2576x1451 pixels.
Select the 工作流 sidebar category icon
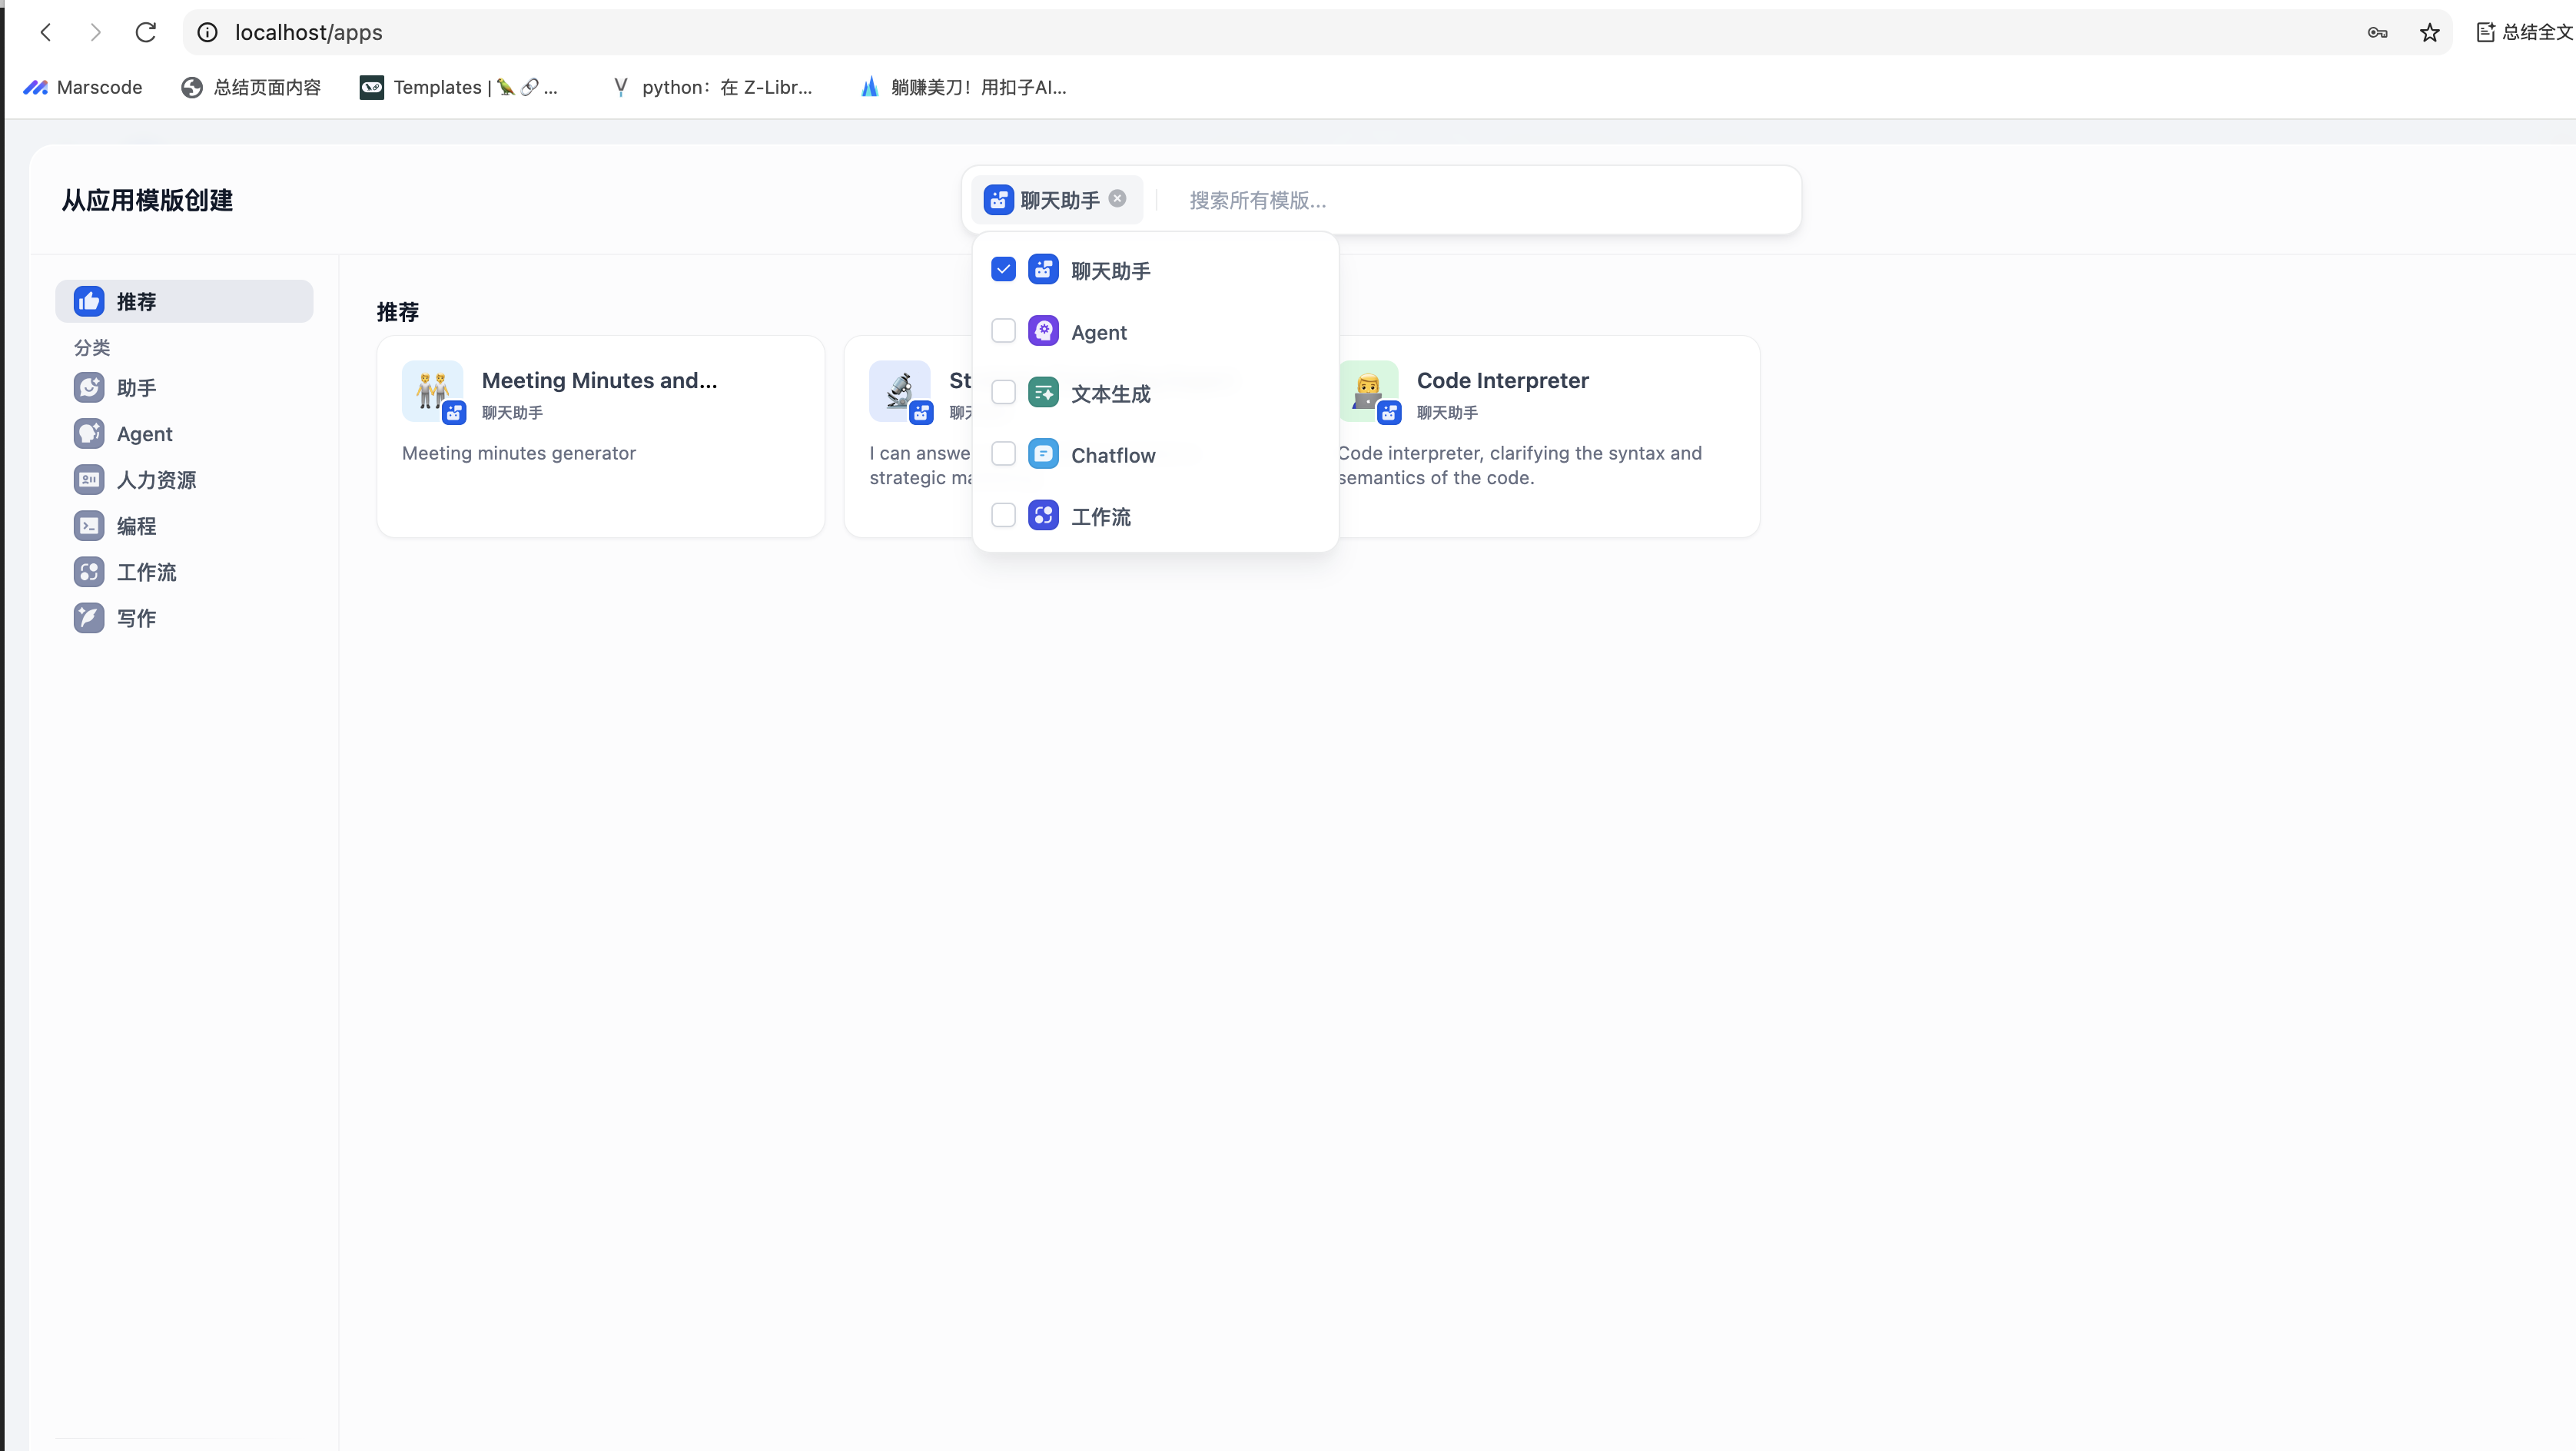pos(89,571)
